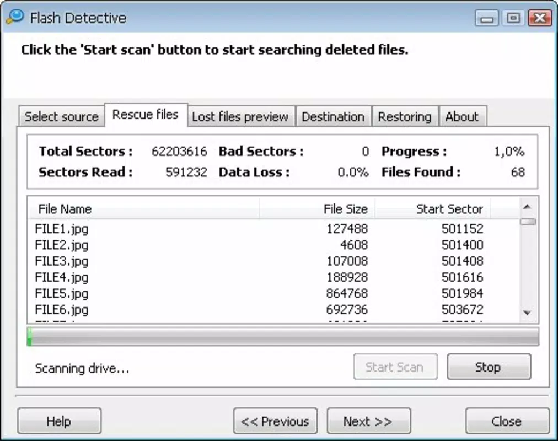
Task: Click the Progress value 1,0%
Action: point(509,152)
